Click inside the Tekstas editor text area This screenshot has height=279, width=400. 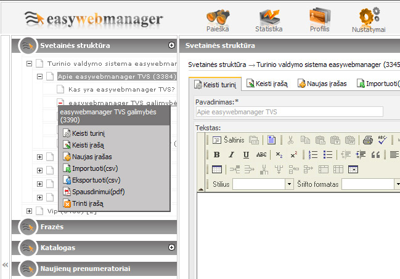[298, 235]
